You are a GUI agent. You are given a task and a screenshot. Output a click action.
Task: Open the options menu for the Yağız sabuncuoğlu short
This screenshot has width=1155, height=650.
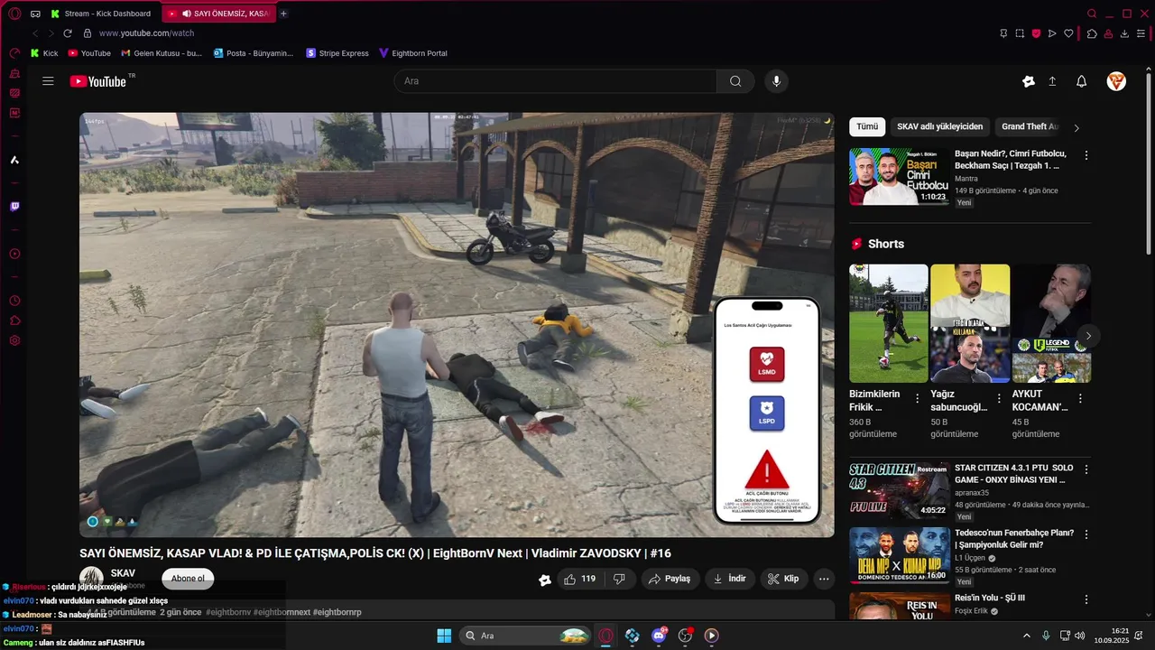point(999,398)
